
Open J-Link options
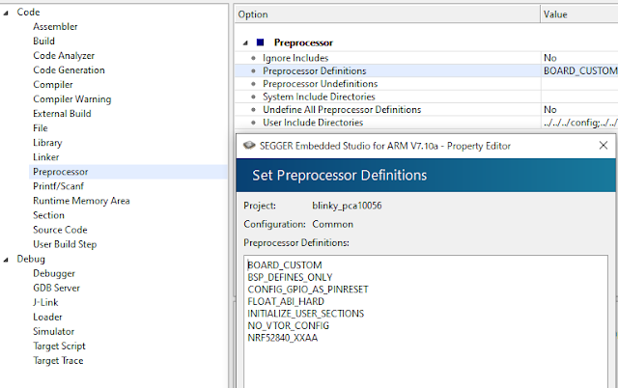click(x=45, y=302)
